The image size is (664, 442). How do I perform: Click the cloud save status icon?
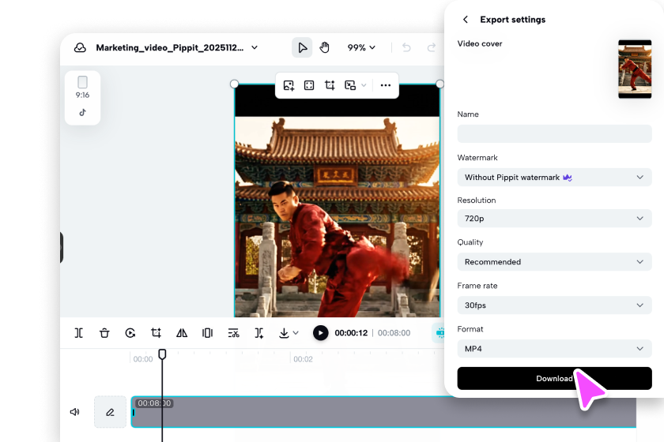80,47
